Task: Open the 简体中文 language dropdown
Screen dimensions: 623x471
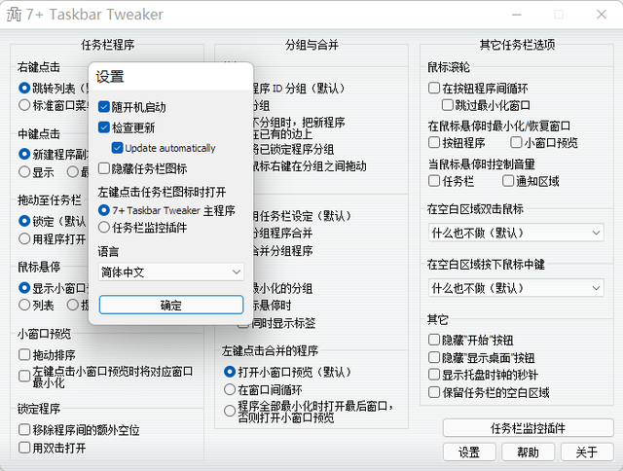Action: coord(171,272)
